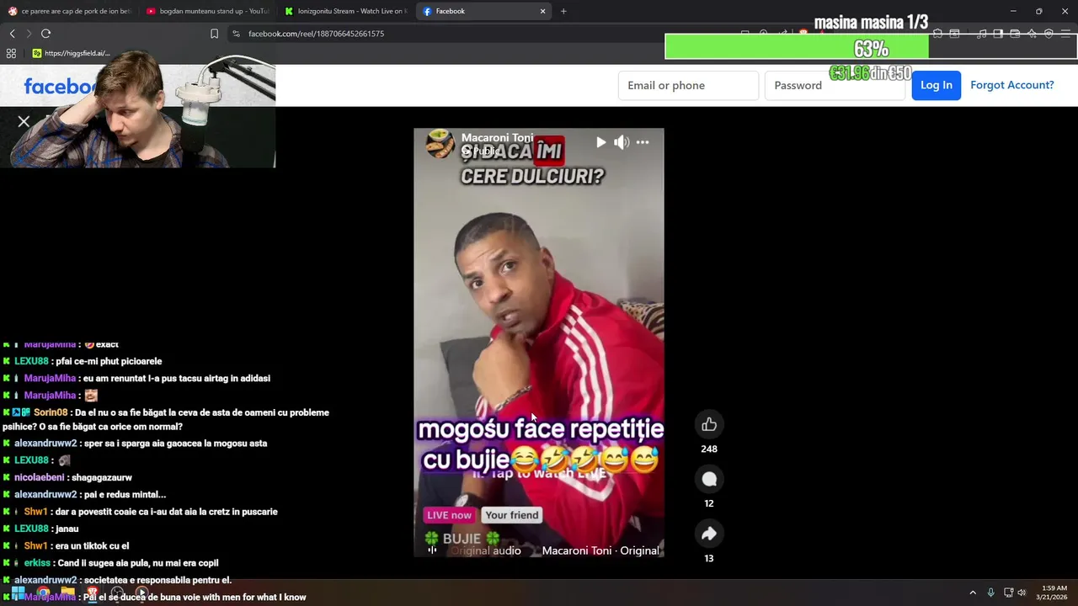Click Macaroni Toni's profile picture
Viewport: 1078px width, 606px height.
[x=440, y=144]
